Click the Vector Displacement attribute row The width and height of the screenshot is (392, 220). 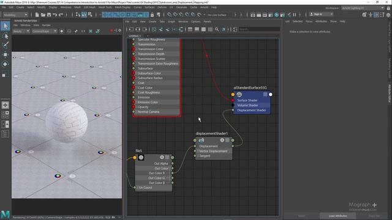(x=213, y=151)
